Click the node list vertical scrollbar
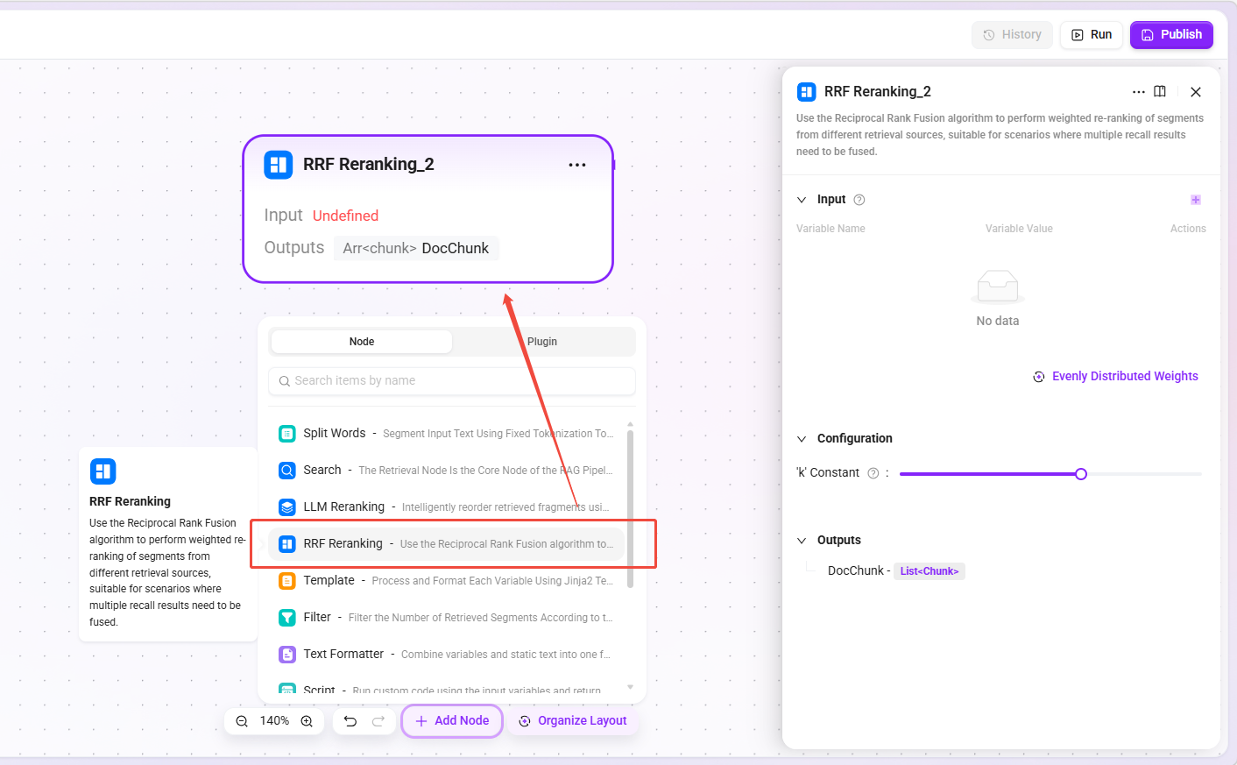This screenshot has width=1237, height=765. tap(630, 508)
